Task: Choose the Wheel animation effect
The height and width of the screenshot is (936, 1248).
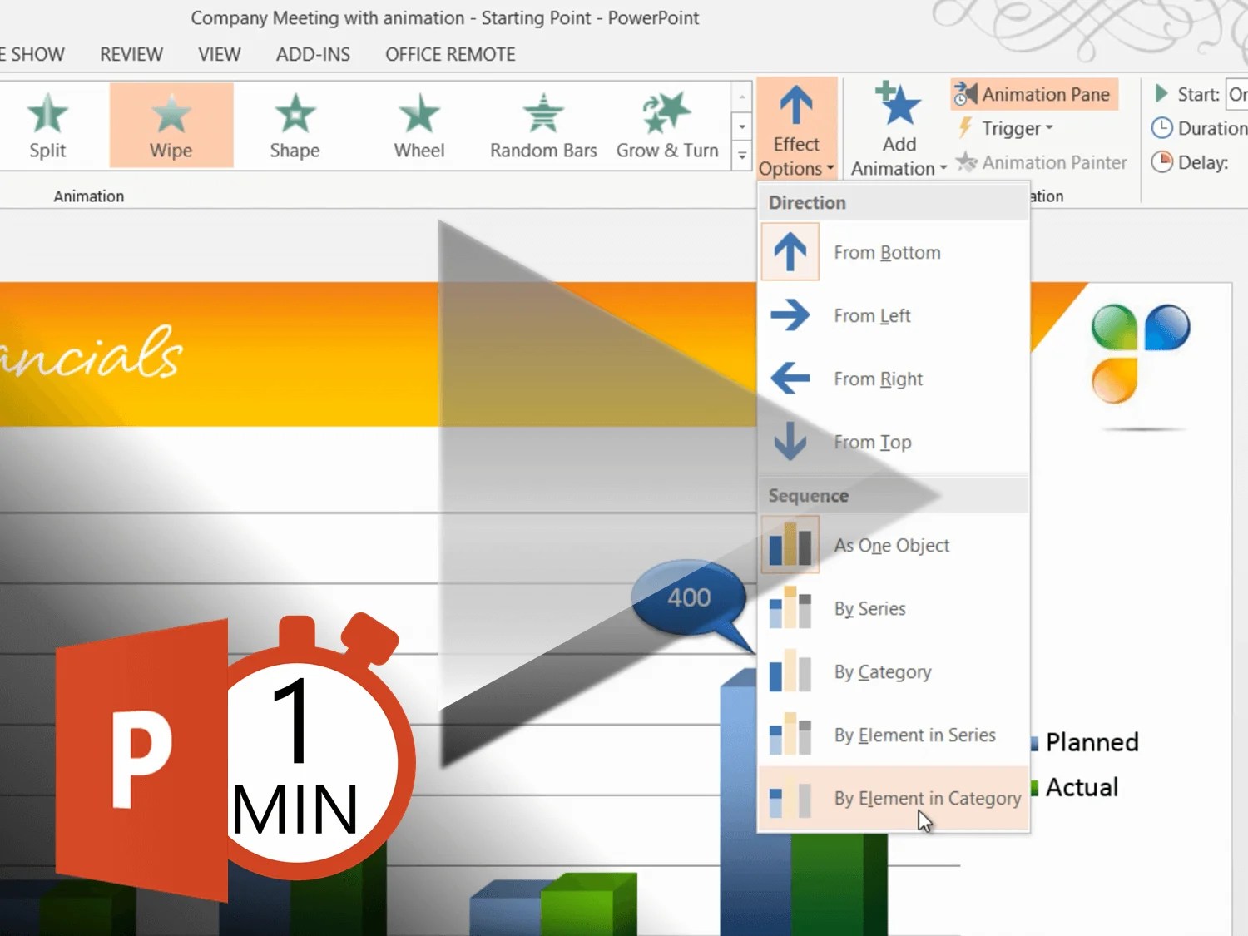Action: (418, 125)
